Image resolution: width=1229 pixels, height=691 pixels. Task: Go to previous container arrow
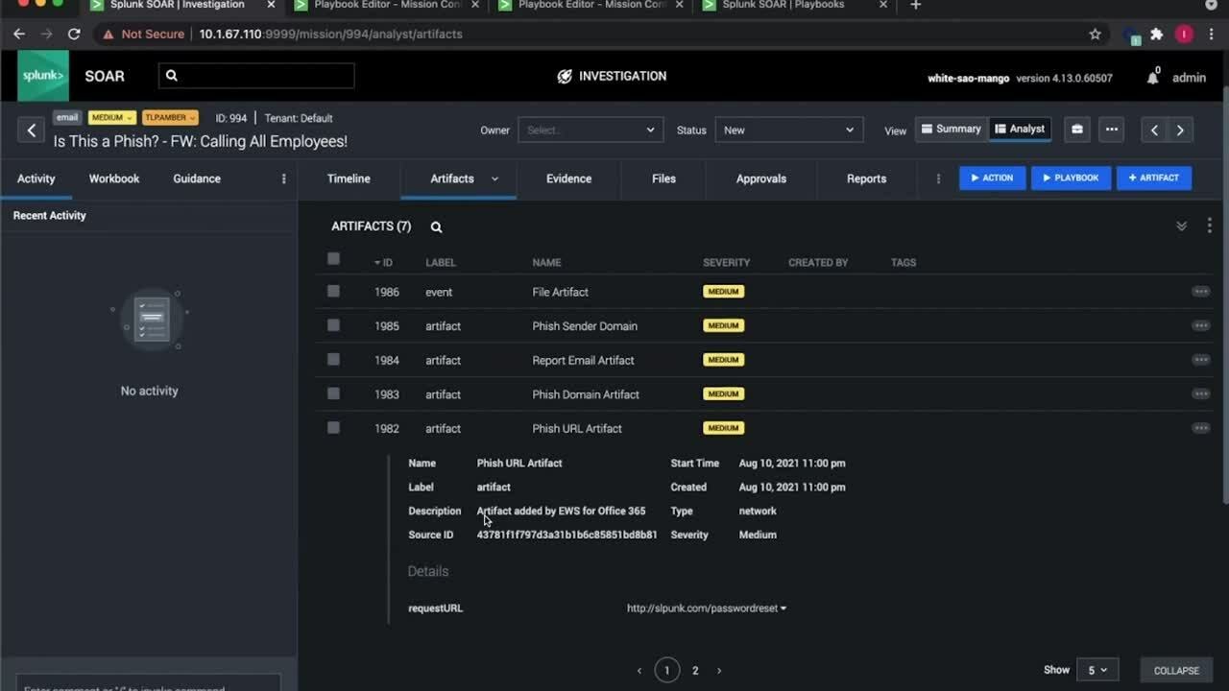pyautogui.click(x=1154, y=131)
